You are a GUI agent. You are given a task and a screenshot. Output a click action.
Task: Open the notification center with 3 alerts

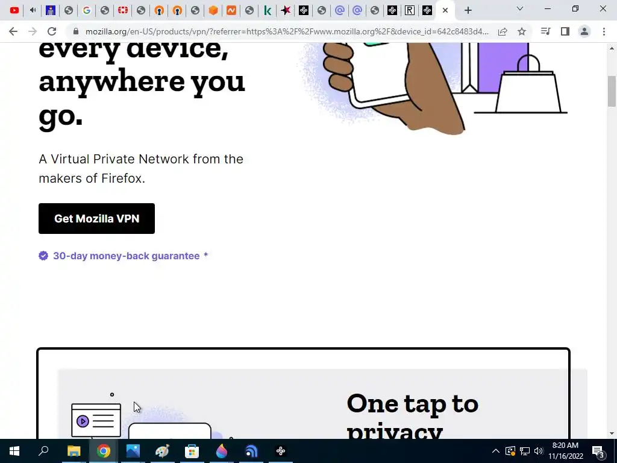(598, 452)
